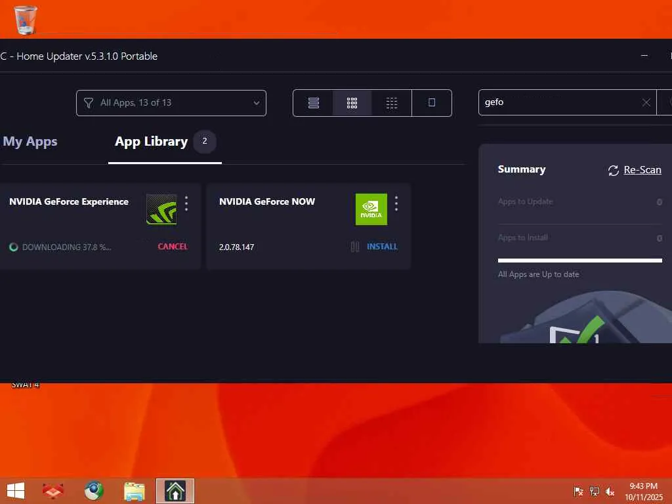Launch the browser from the taskbar

tap(93, 491)
